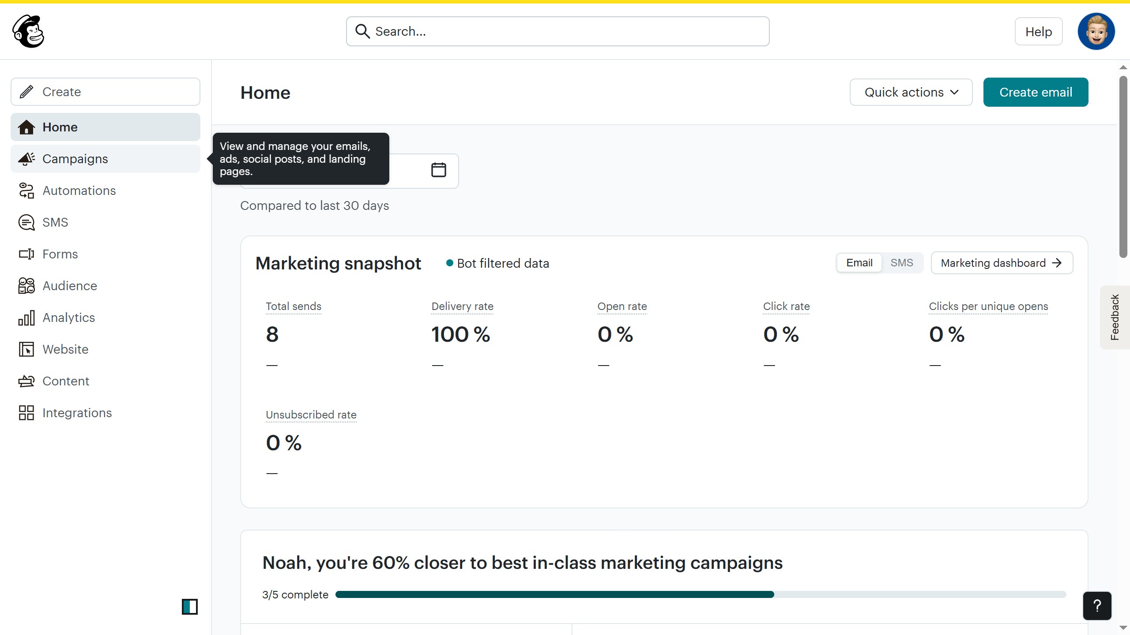This screenshot has width=1130, height=635.
Task: Open the date range selector field
Action: pos(350,171)
